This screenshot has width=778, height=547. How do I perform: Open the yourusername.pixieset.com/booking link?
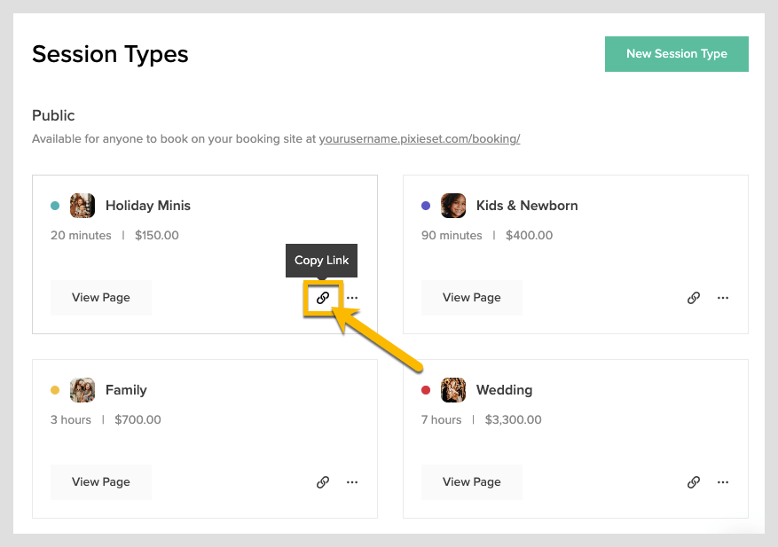[x=420, y=139]
